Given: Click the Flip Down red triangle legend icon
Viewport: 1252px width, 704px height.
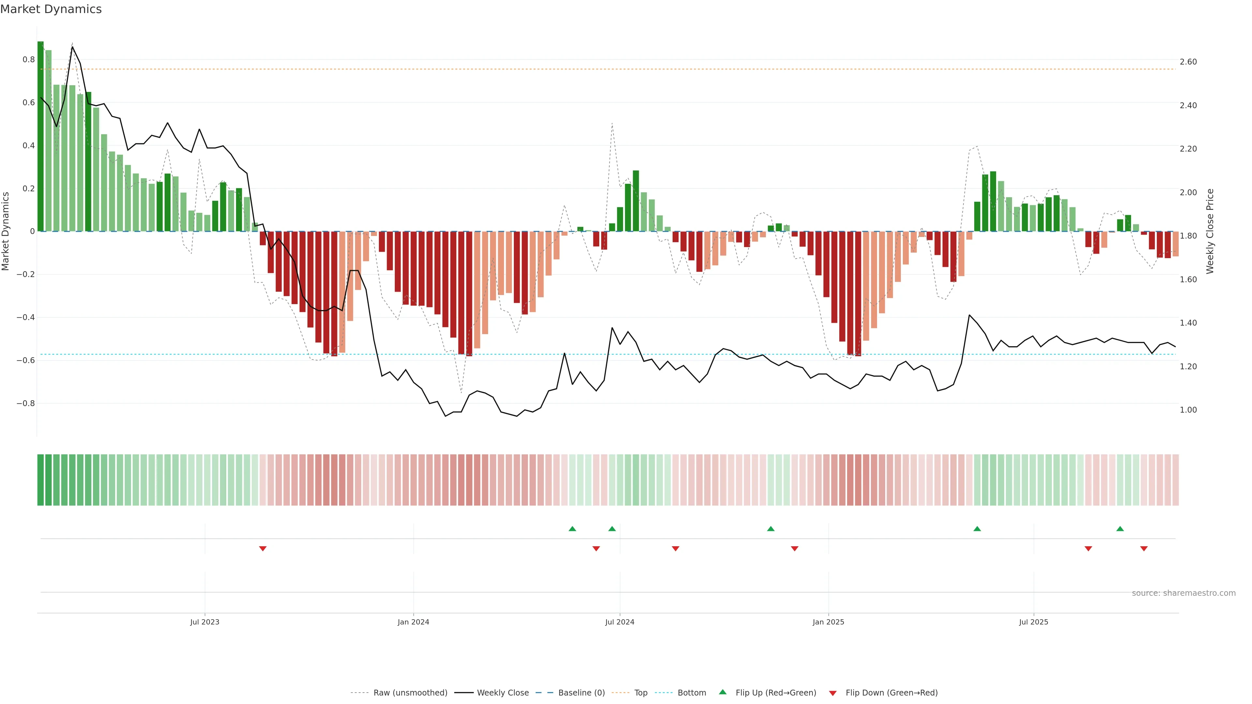Looking at the screenshot, I should tap(833, 693).
